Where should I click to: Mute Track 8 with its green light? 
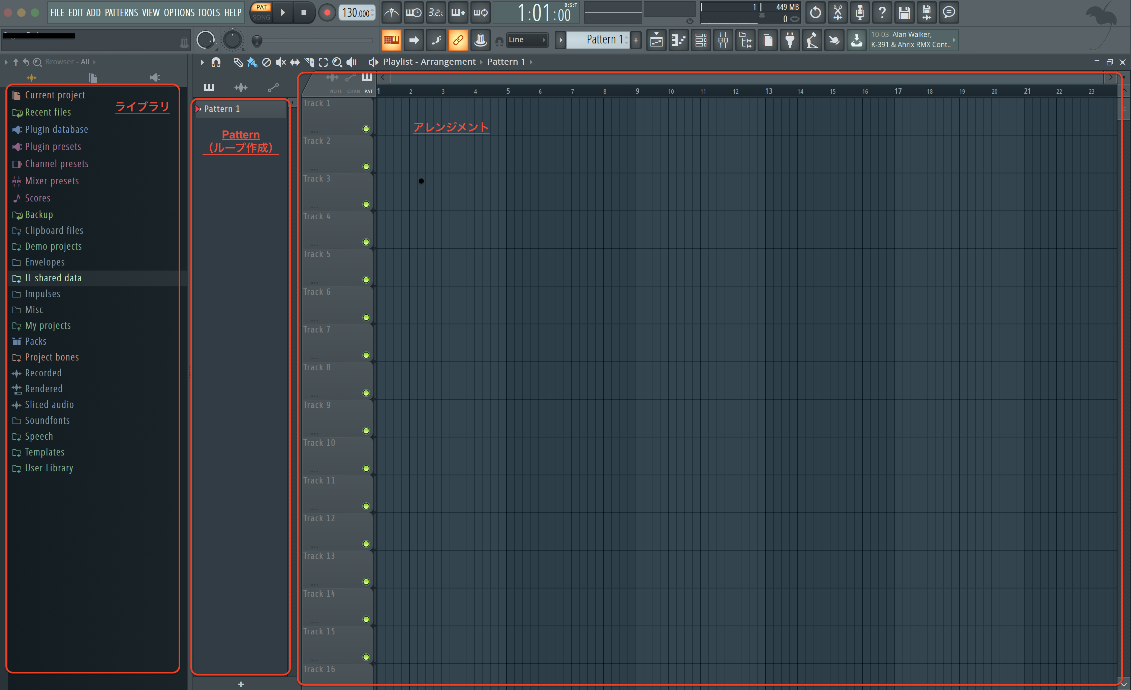(366, 393)
